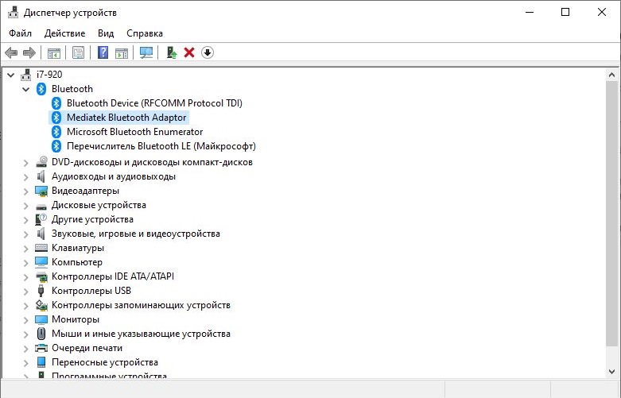Screen dimensions: 621x398
Task: Open the Файл menu
Action: coord(20,33)
